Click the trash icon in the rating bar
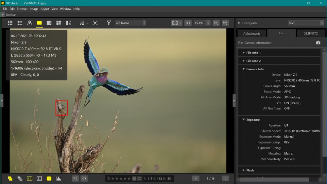Viewport: 327px width, 184px height. [109, 178]
